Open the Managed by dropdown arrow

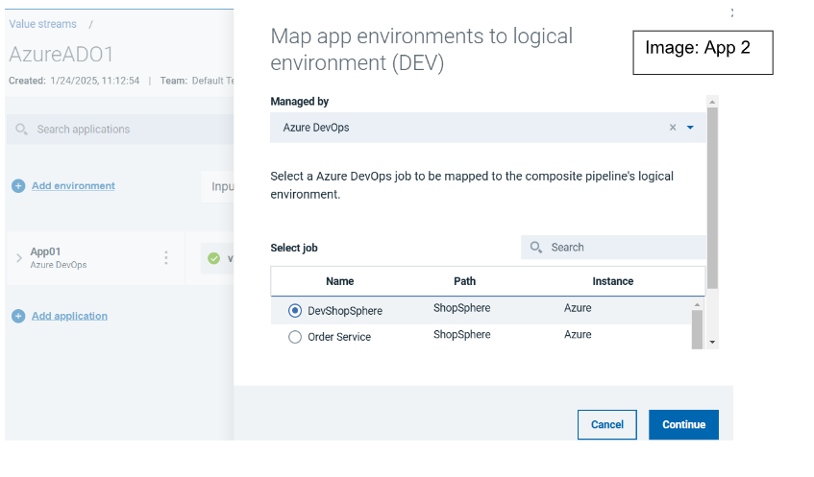click(690, 128)
